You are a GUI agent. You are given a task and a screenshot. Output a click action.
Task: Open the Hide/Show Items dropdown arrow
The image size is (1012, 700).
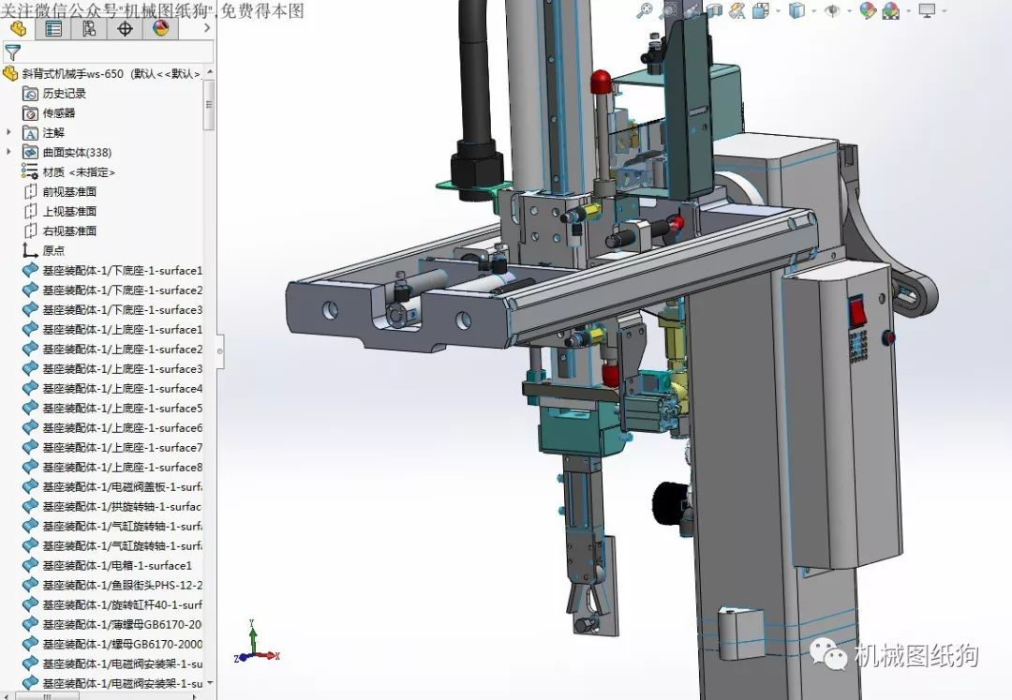tap(849, 11)
